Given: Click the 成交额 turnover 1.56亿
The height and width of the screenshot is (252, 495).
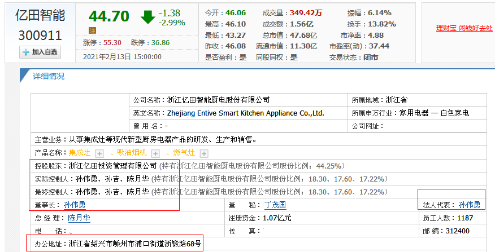Looking at the screenshot, I should pyautogui.click(x=302, y=24).
